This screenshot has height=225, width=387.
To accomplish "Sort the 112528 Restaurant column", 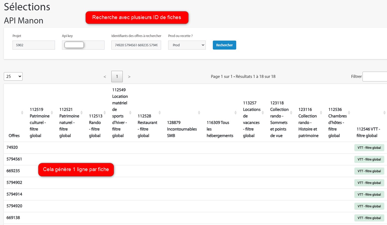I will 159,112.
